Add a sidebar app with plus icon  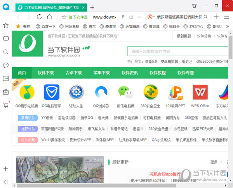6,169
